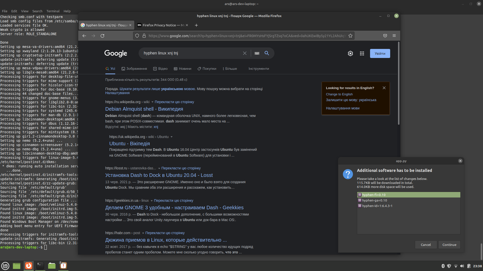Close the app.py dialog
The width and height of the screenshot is (483, 271).
(x=460, y=161)
